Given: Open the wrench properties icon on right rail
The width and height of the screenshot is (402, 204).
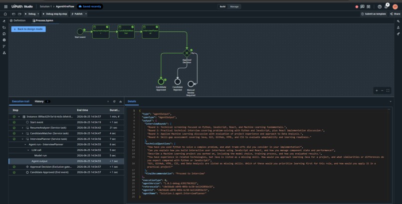Looking at the screenshot, I should [x=398, y=21].
